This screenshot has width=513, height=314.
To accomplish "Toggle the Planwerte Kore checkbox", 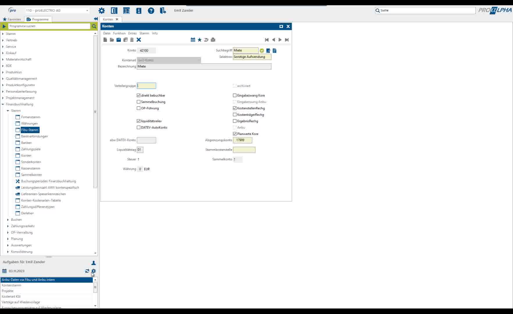I will click(235, 134).
